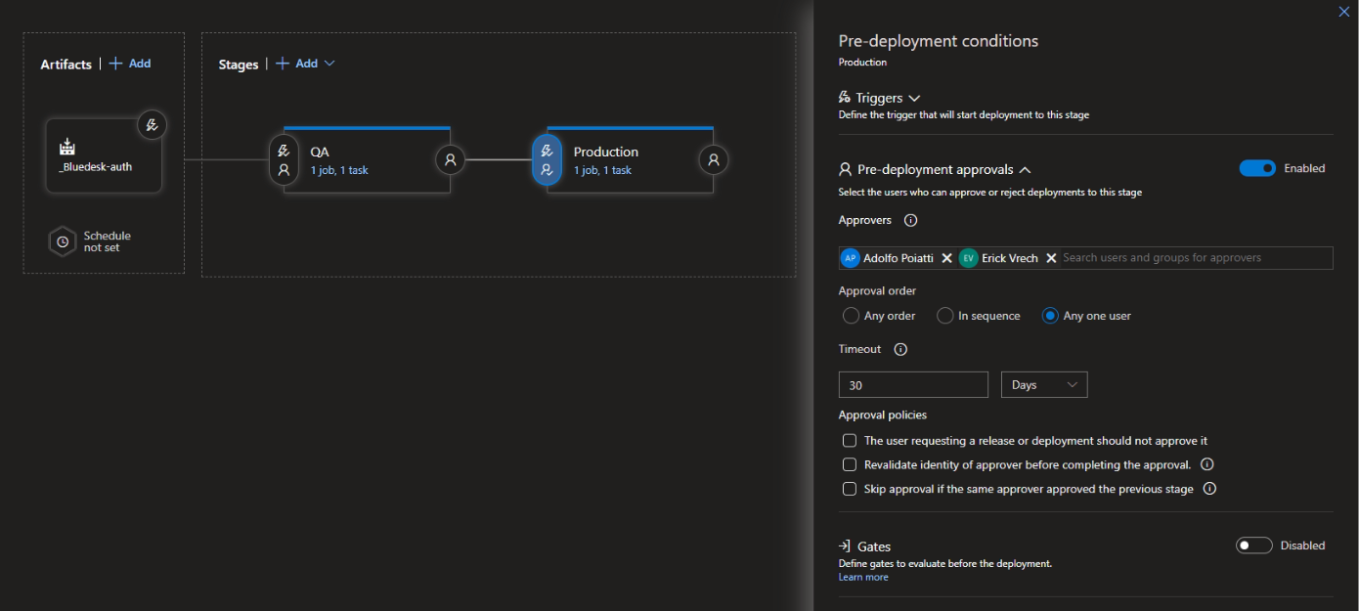The width and height of the screenshot is (1359, 611).
Task: Show info for Skip approval policy
Action: pyautogui.click(x=1209, y=489)
